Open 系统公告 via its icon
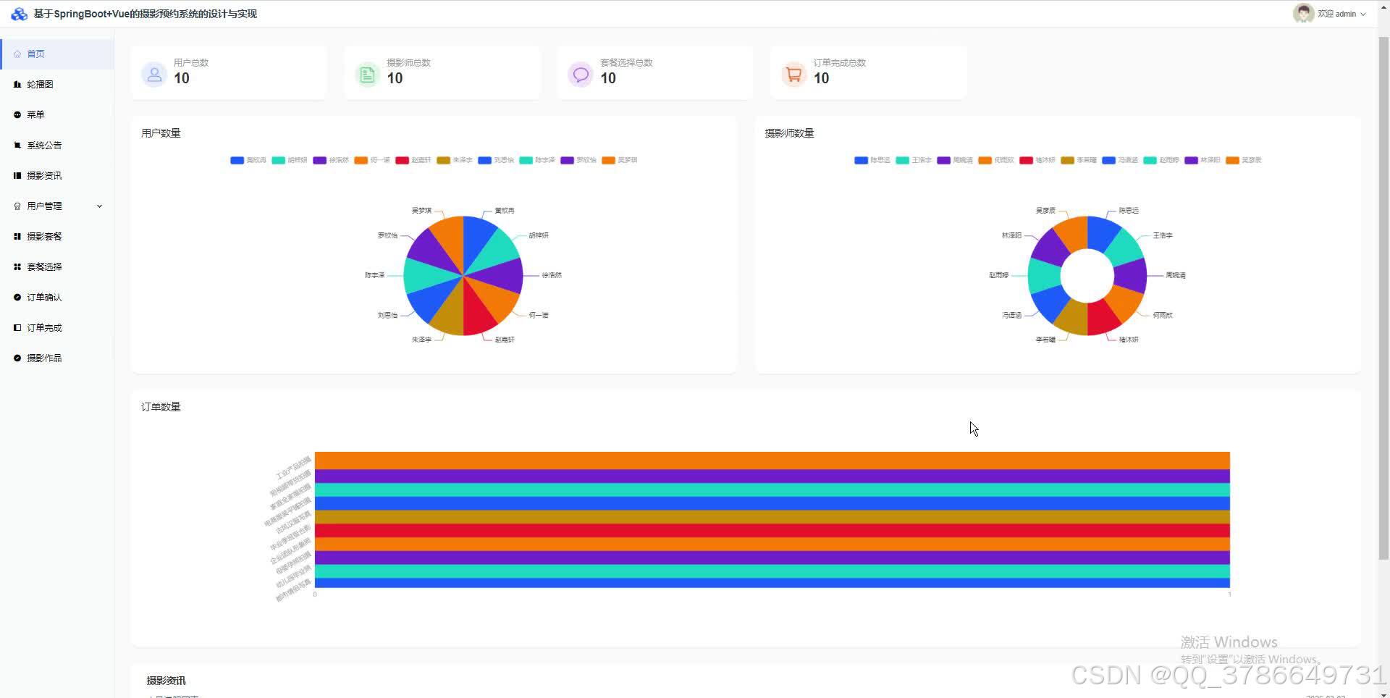Screen dimensions: 1390x698 pos(17,146)
